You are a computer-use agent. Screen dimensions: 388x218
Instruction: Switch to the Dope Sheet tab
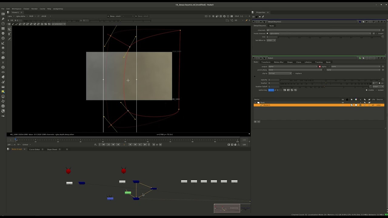tap(52, 149)
